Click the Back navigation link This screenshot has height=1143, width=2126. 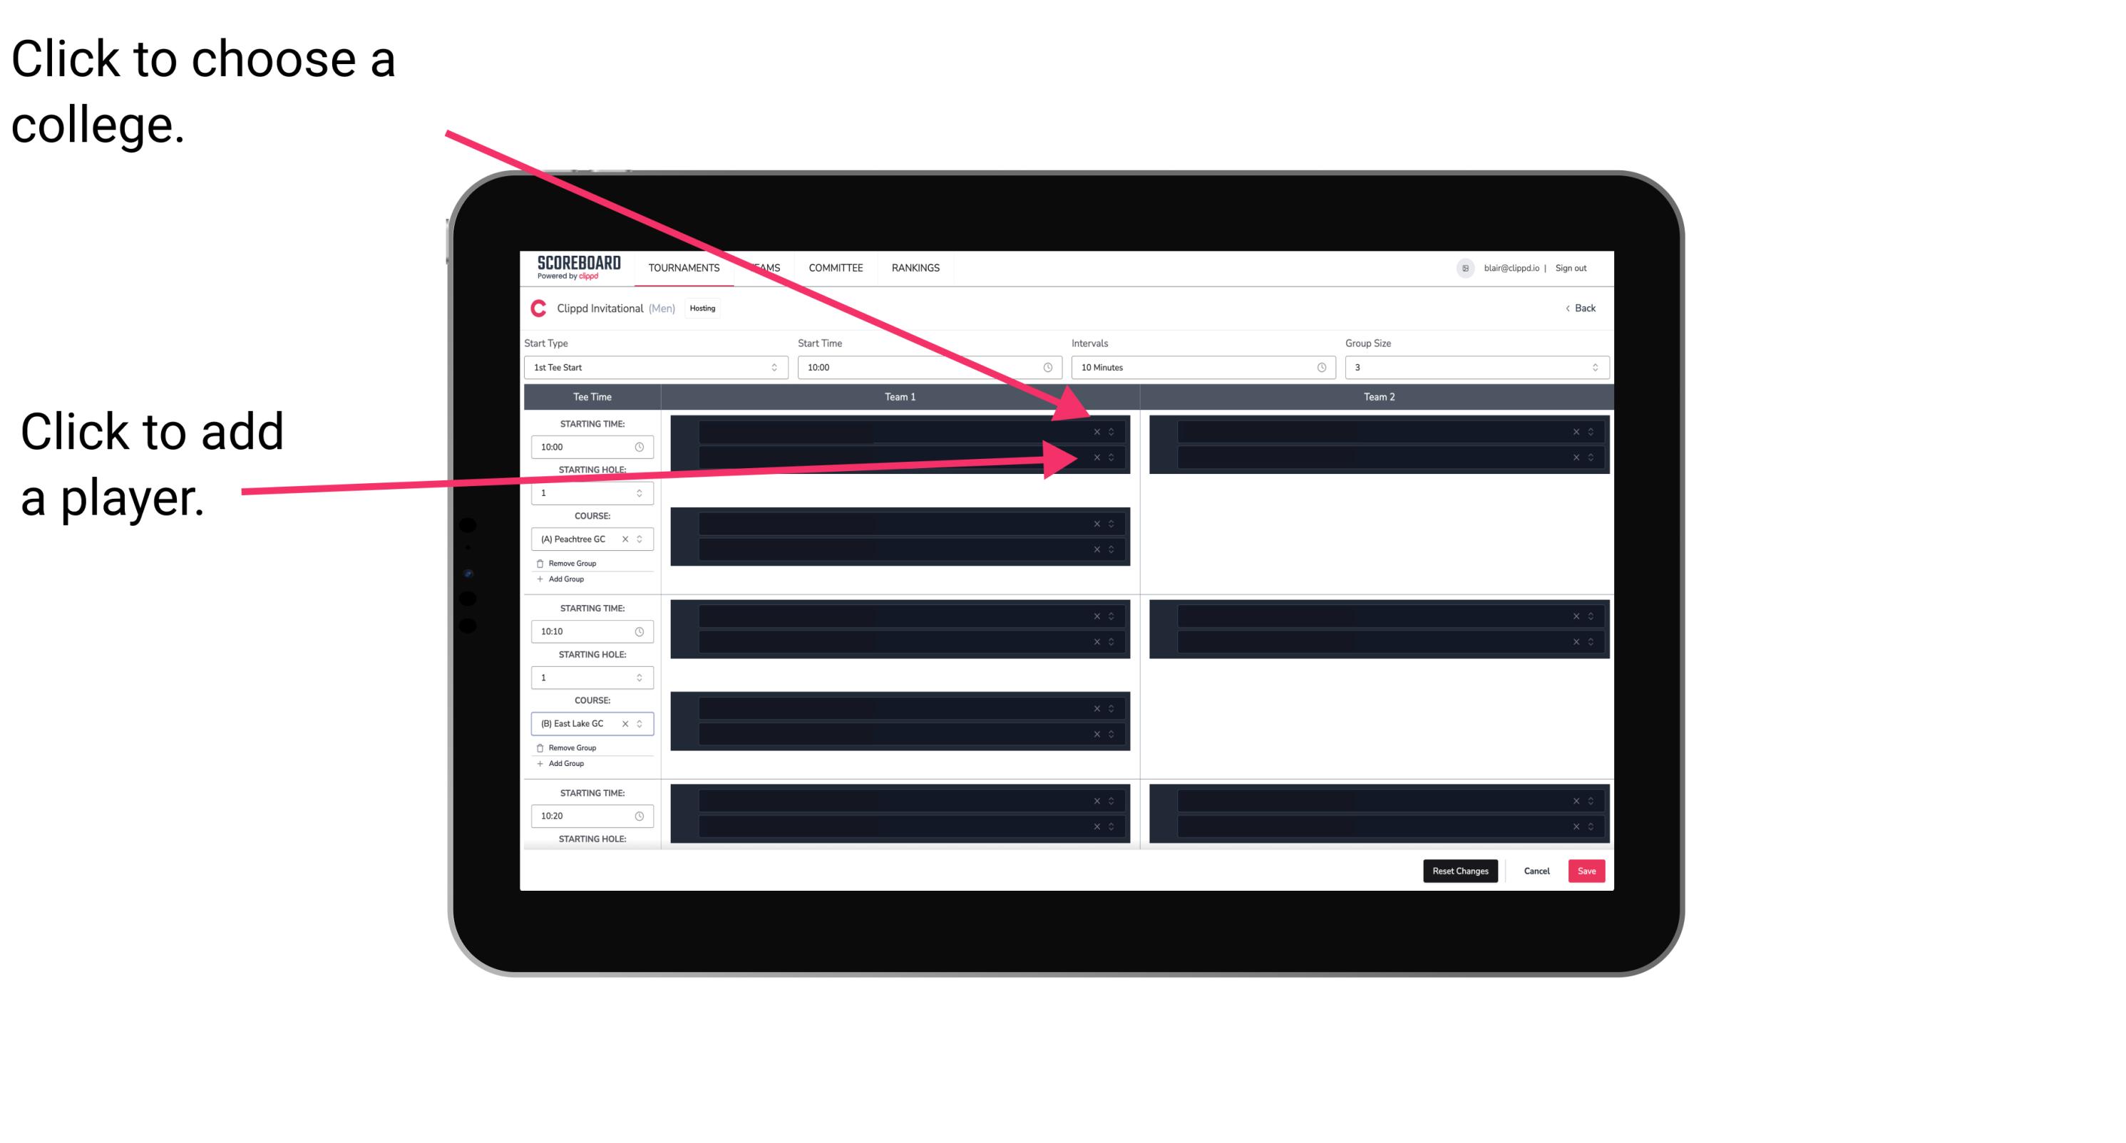[1581, 309]
